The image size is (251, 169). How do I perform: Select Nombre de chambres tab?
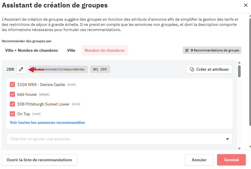click(104, 50)
